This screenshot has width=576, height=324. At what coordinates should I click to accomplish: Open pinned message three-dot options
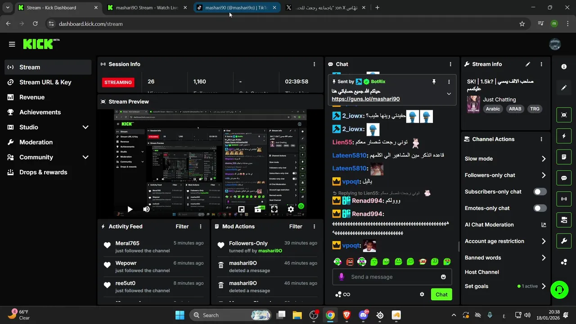point(449,81)
